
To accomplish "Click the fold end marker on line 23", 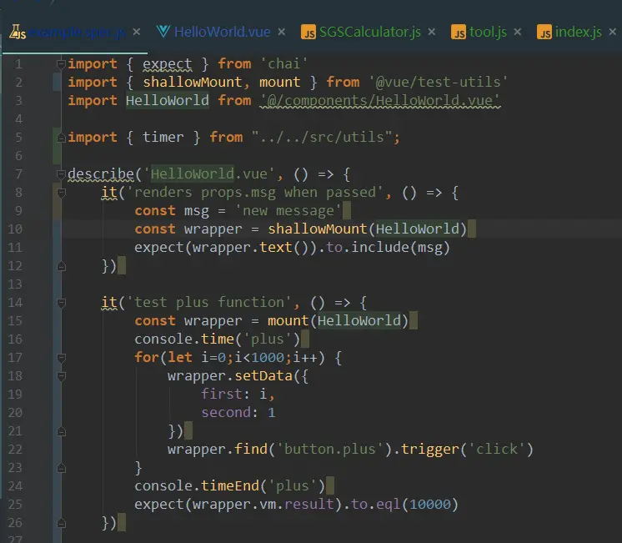I will [61, 468].
